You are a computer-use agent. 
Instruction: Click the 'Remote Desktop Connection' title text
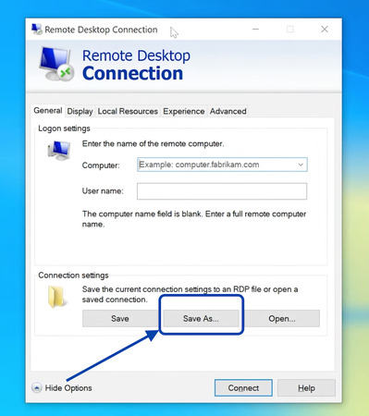101,30
